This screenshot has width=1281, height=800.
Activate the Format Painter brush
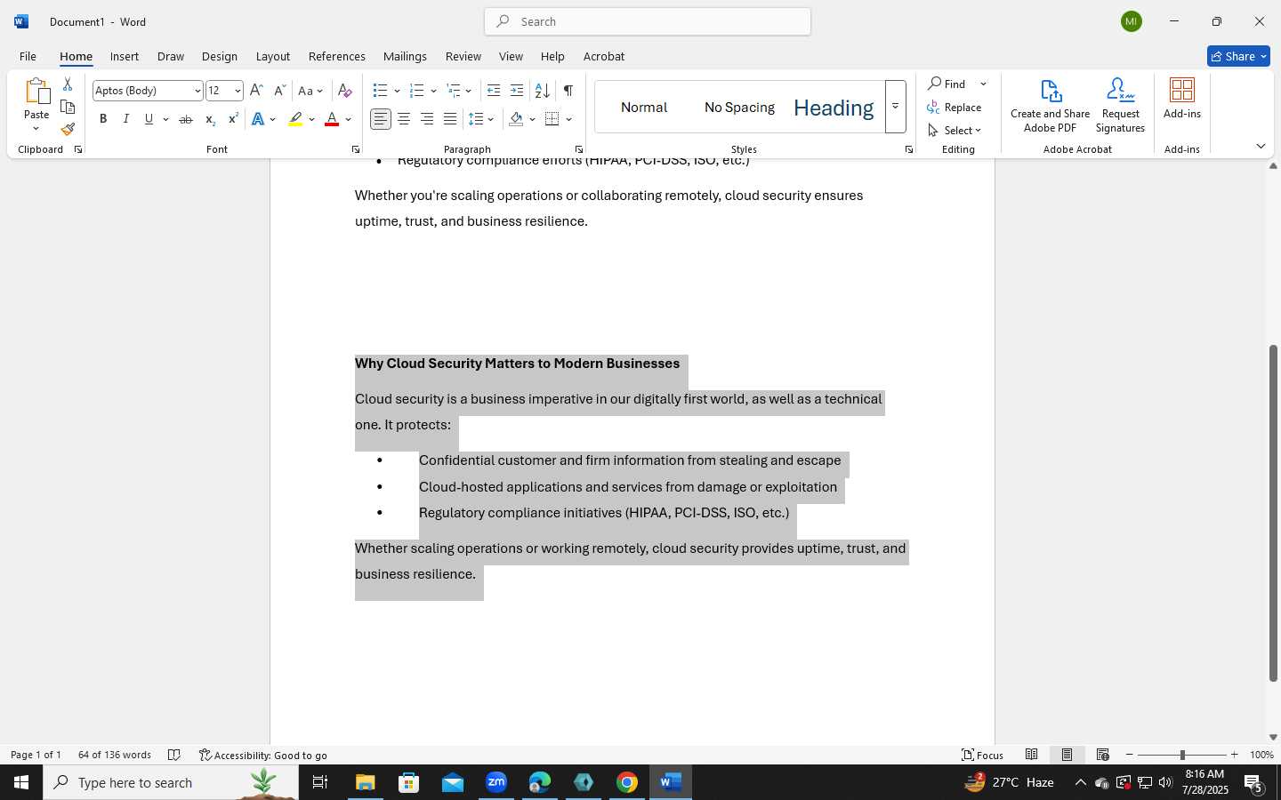68,130
